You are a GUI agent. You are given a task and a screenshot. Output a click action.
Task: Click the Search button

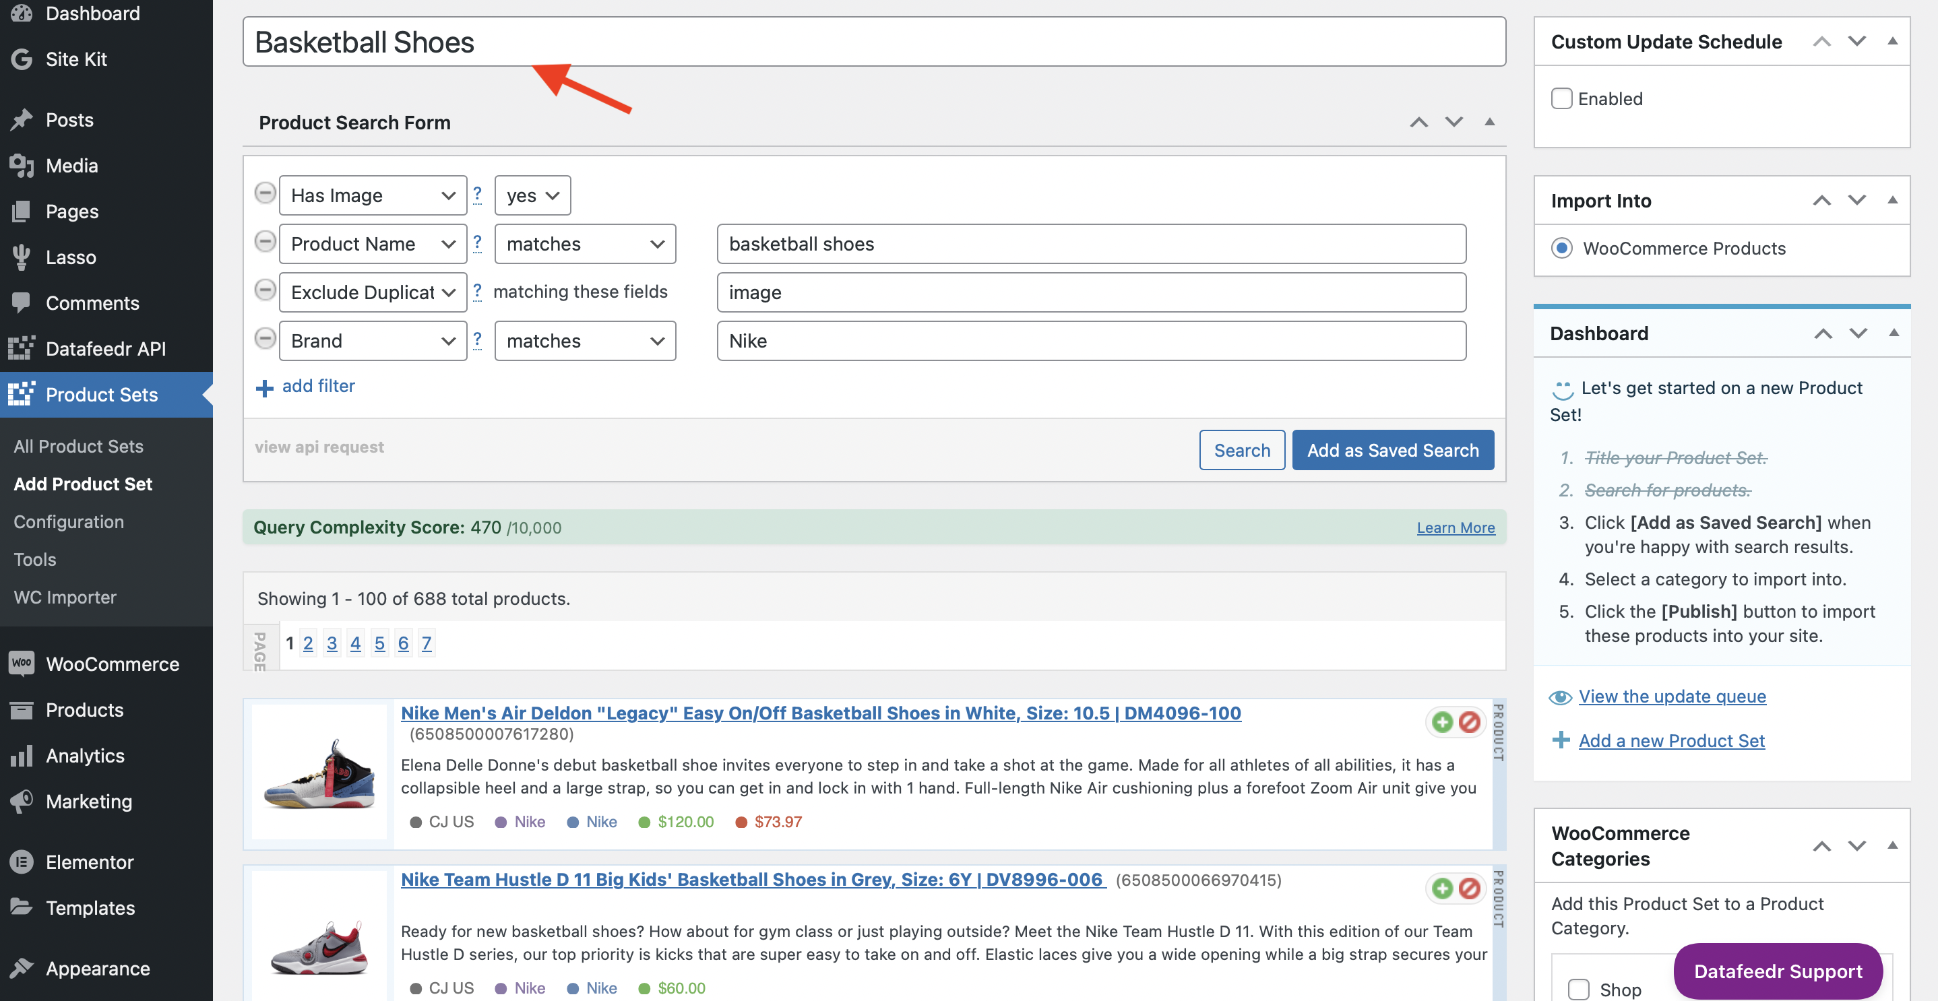tap(1242, 450)
